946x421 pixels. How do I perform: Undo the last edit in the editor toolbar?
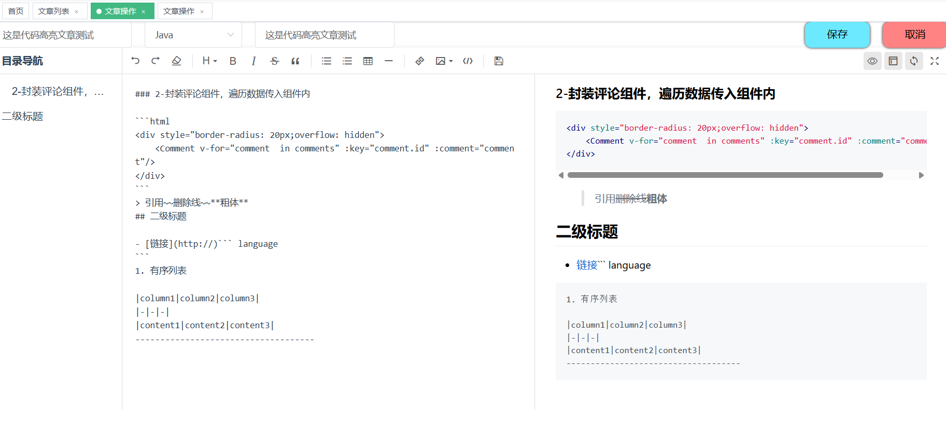pyautogui.click(x=135, y=61)
